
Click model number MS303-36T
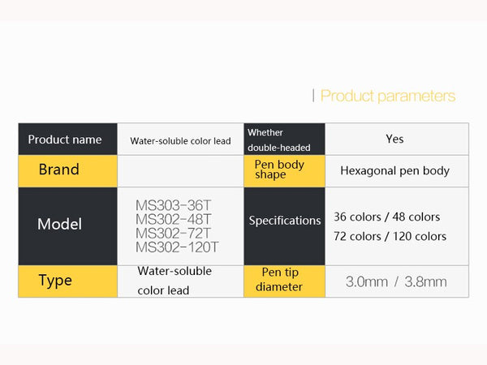pos(174,205)
